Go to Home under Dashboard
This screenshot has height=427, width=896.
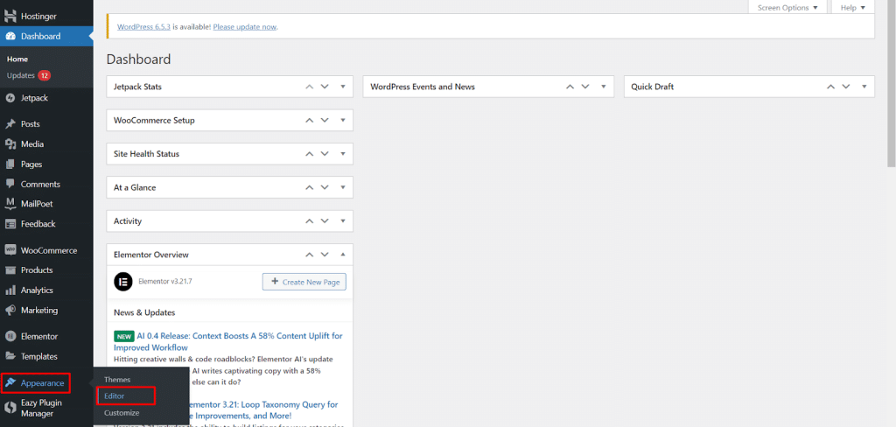point(17,59)
